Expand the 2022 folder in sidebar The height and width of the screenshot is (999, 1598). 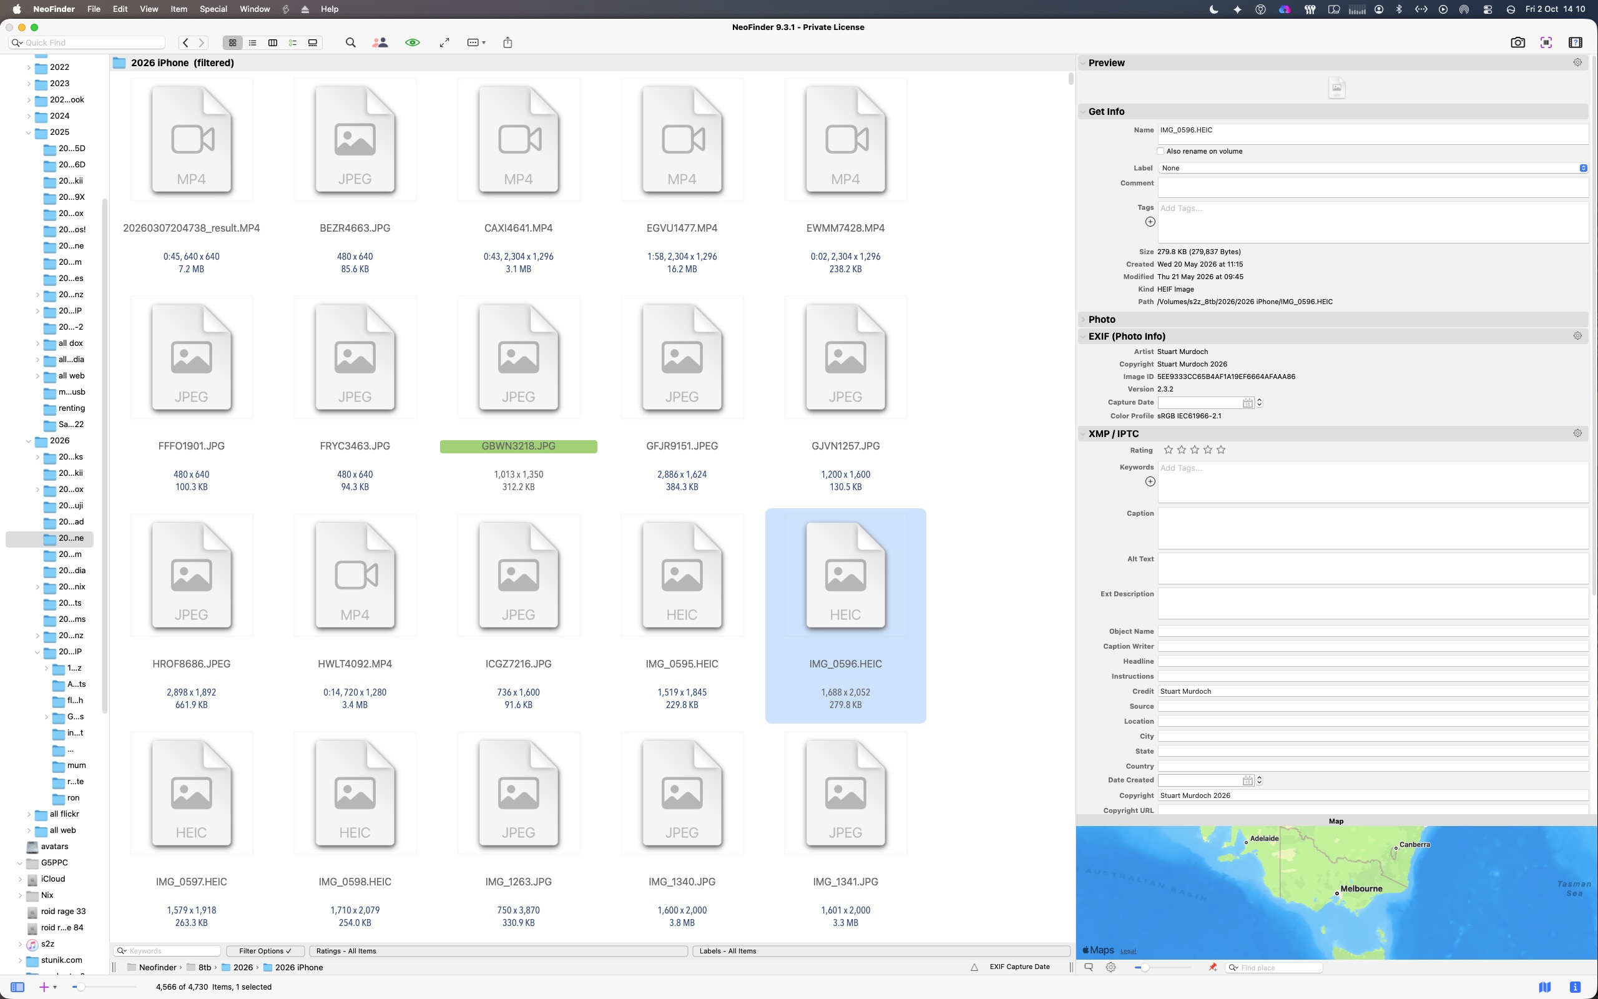click(x=28, y=67)
